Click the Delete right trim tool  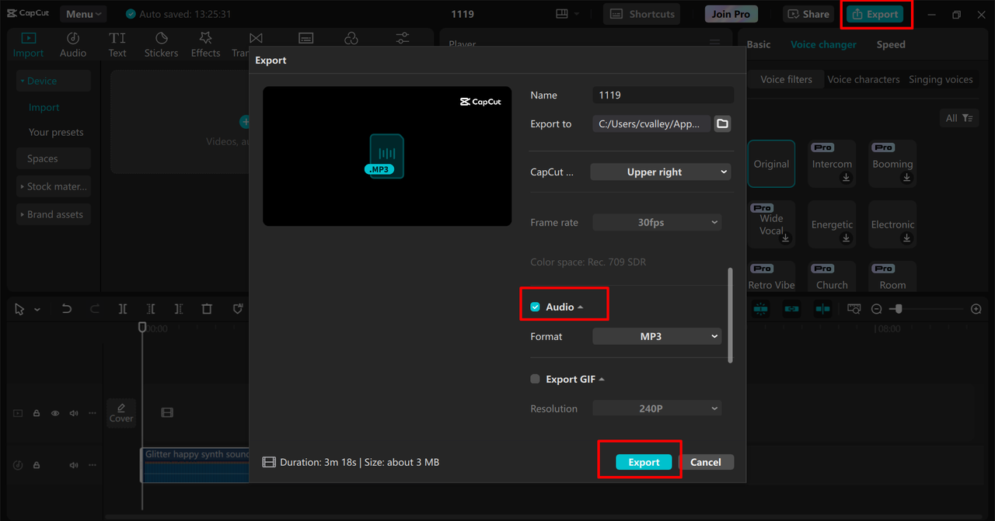click(x=179, y=309)
